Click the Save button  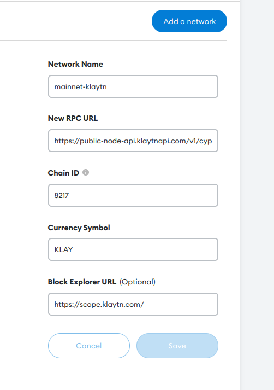(177, 346)
